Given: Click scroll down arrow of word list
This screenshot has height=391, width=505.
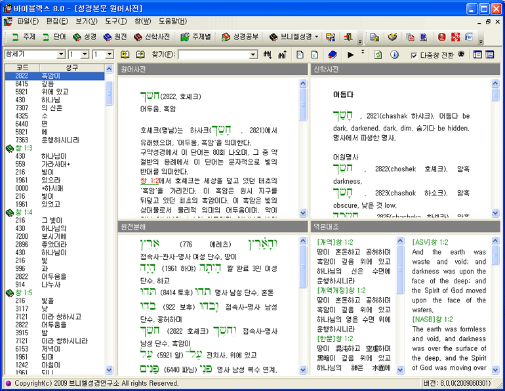Looking at the screenshot, I should [109, 370].
